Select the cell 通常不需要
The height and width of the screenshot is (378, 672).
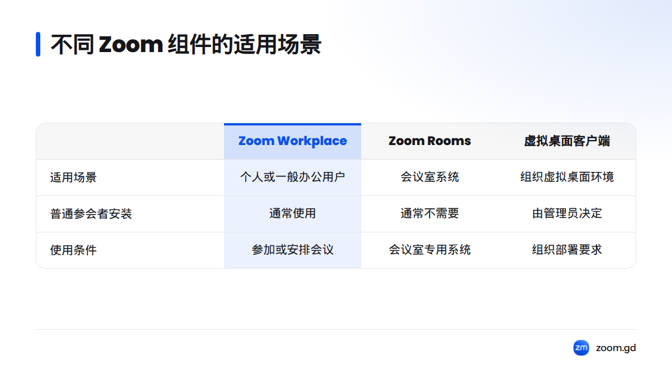point(430,214)
